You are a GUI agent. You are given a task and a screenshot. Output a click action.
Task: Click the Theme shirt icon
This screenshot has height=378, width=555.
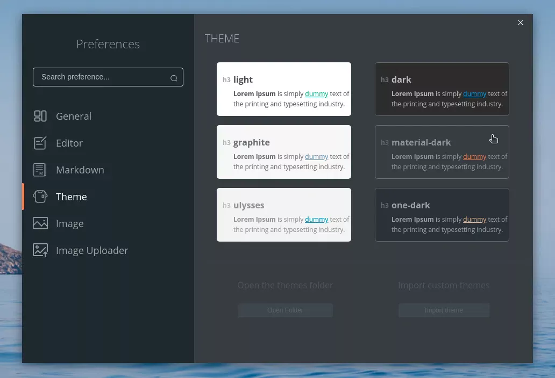point(40,197)
